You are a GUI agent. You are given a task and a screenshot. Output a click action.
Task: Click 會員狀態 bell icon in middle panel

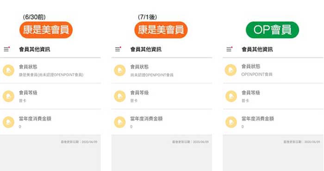(x=120, y=70)
